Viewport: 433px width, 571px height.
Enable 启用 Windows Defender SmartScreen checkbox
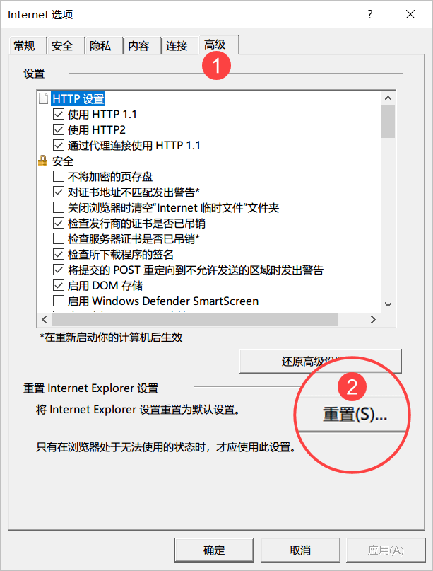pos(59,301)
